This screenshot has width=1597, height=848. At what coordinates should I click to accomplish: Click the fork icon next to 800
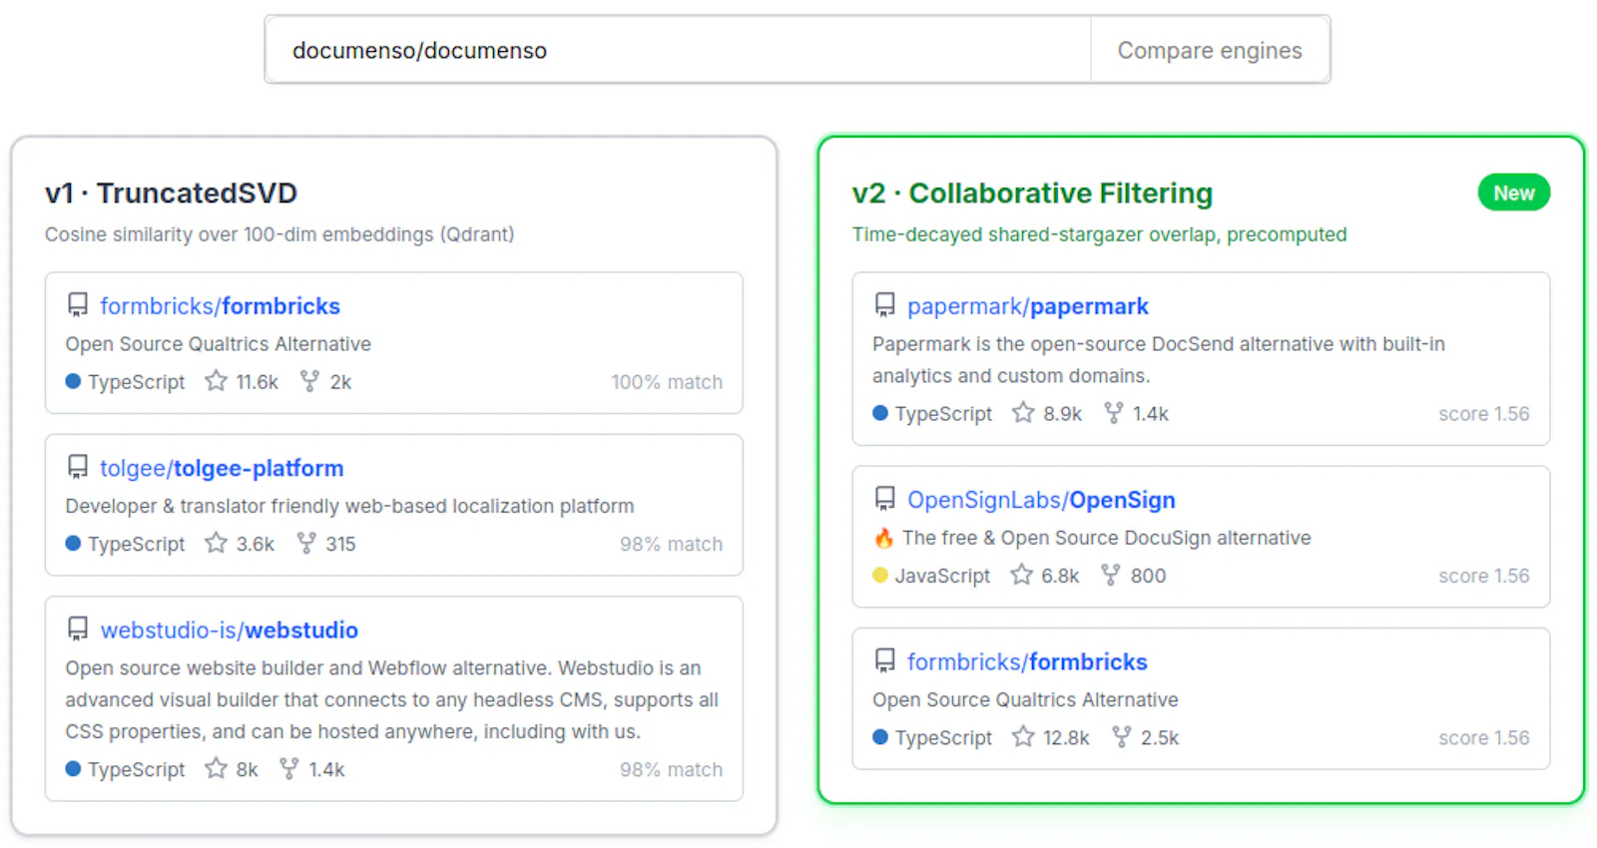pyautogui.click(x=1110, y=575)
